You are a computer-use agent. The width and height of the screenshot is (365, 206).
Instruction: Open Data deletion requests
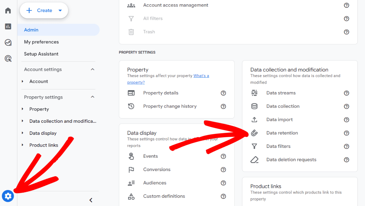click(x=291, y=160)
